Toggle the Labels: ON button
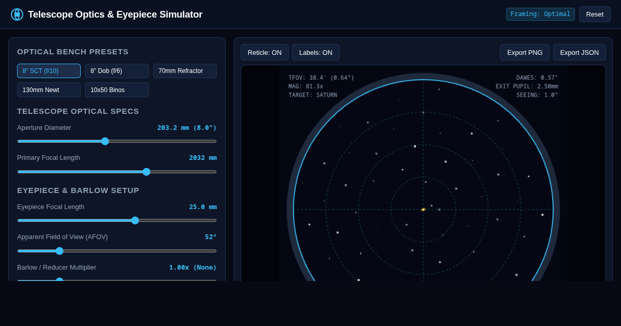 316,52
